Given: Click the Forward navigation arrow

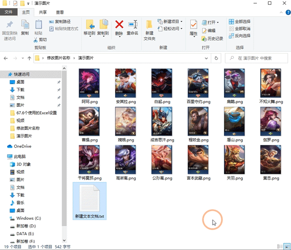Looking at the screenshot, I should (x=15, y=58).
